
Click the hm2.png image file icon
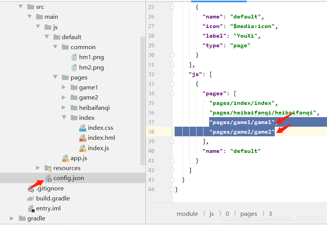point(74,68)
